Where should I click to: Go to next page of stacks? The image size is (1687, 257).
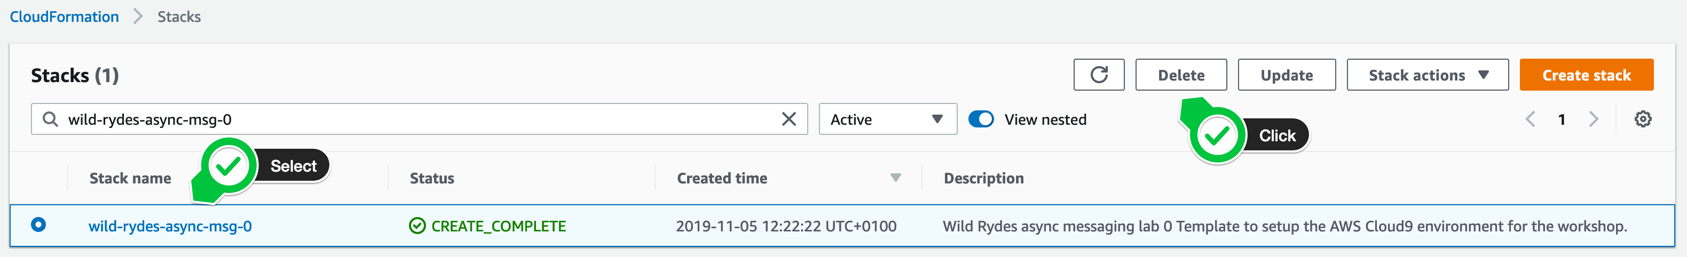pos(1594,119)
